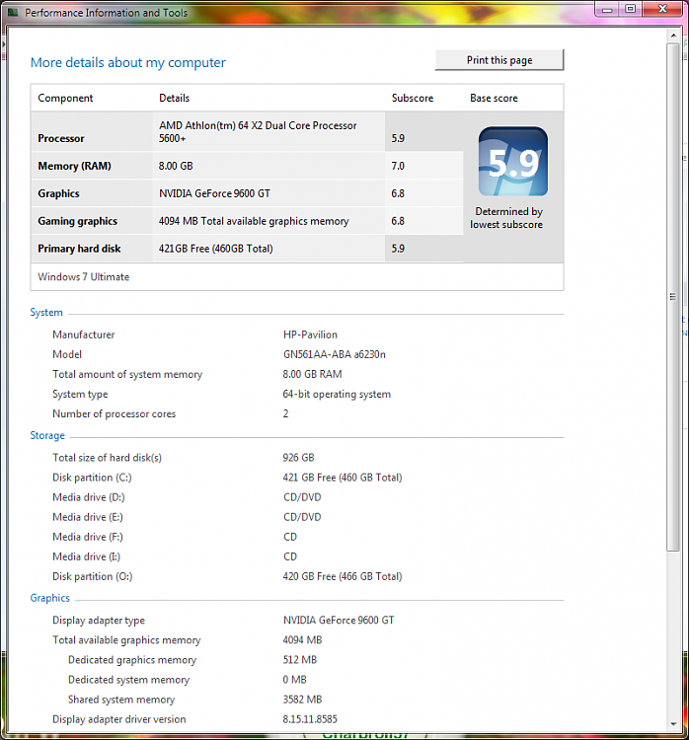Select the Primary hard disk row label

[x=79, y=249]
